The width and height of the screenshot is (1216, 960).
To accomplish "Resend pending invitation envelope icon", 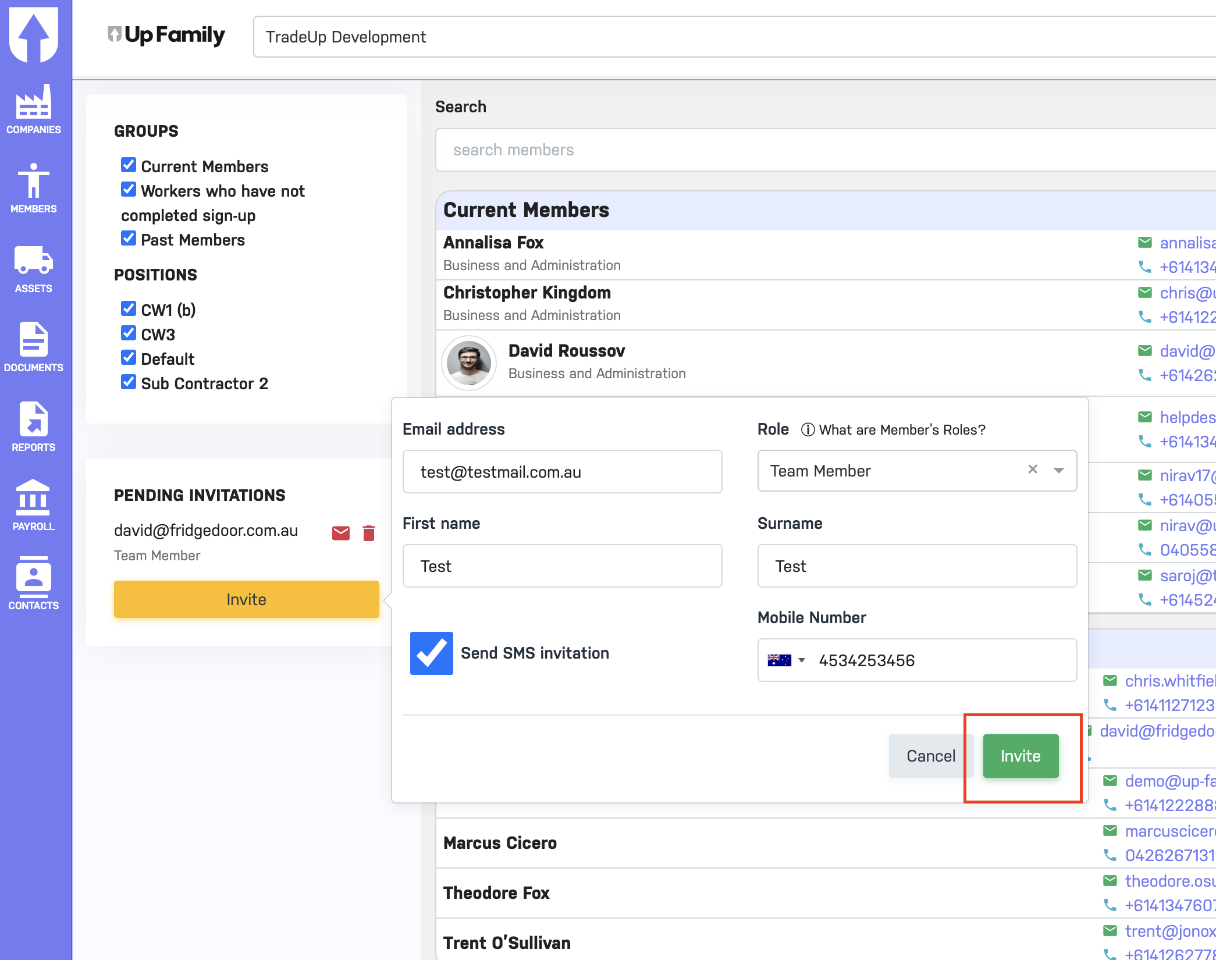I will click(341, 533).
